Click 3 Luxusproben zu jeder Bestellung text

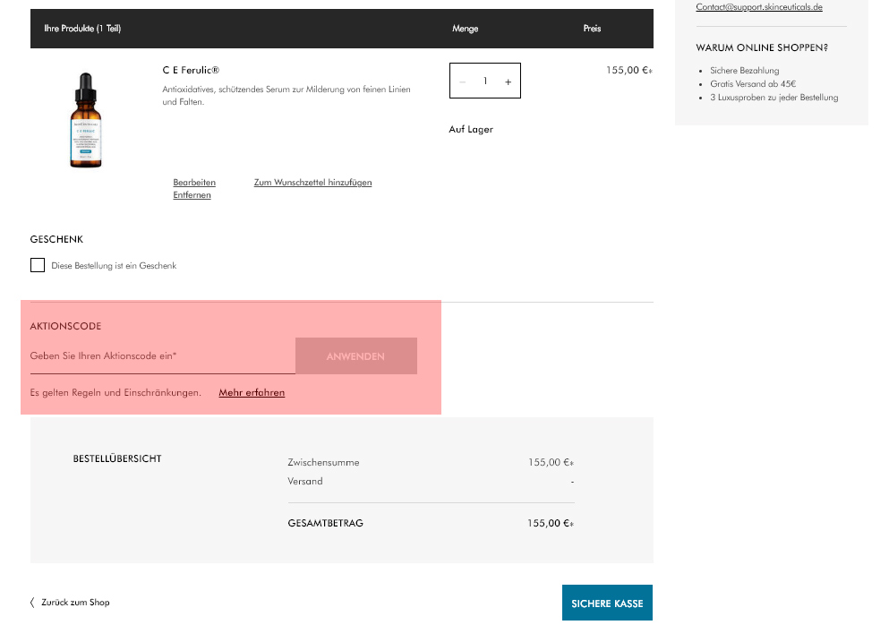[x=774, y=98]
